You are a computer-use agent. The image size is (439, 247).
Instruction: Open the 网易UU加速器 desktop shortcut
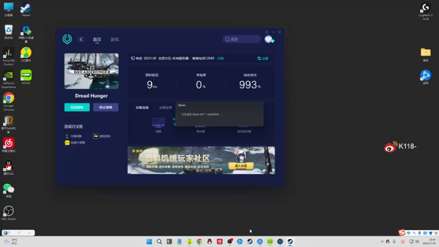tap(26, 34)
